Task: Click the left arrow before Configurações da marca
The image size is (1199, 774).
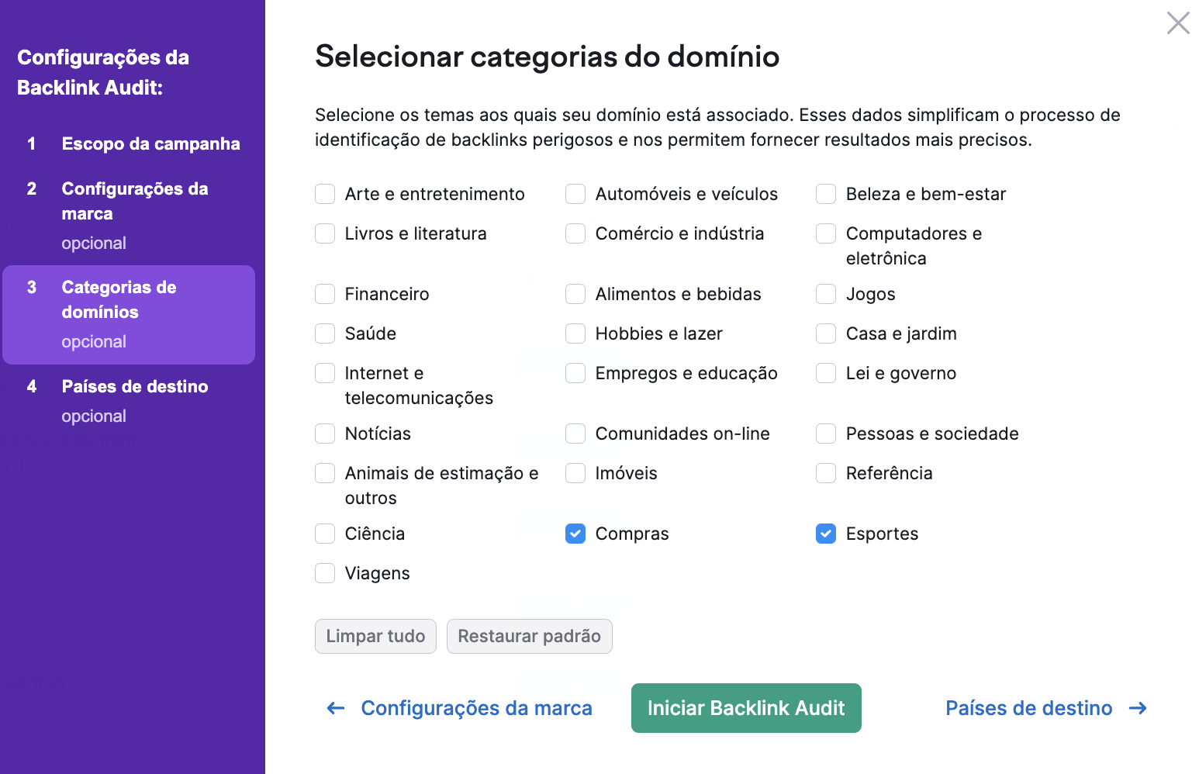Action: pos(336,708)
